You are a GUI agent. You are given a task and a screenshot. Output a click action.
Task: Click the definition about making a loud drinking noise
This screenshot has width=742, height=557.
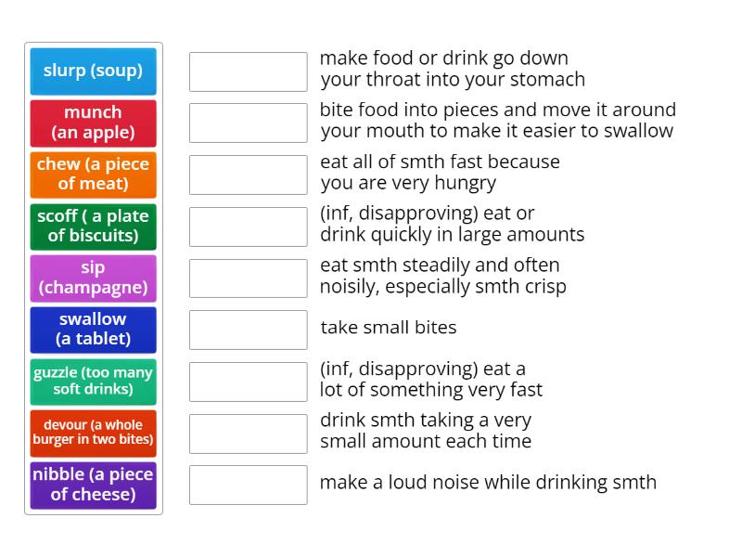tap(487, 482)
